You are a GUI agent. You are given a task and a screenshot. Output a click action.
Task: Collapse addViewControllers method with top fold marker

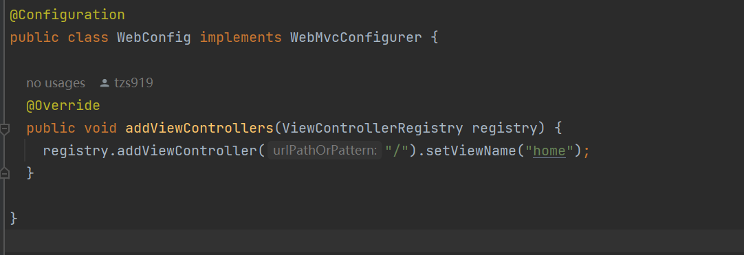(x=5, y=129)
